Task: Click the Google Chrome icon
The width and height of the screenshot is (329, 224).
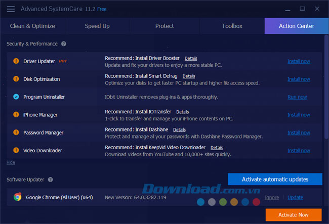Action: pyautogui.click(x=17, y=197)
